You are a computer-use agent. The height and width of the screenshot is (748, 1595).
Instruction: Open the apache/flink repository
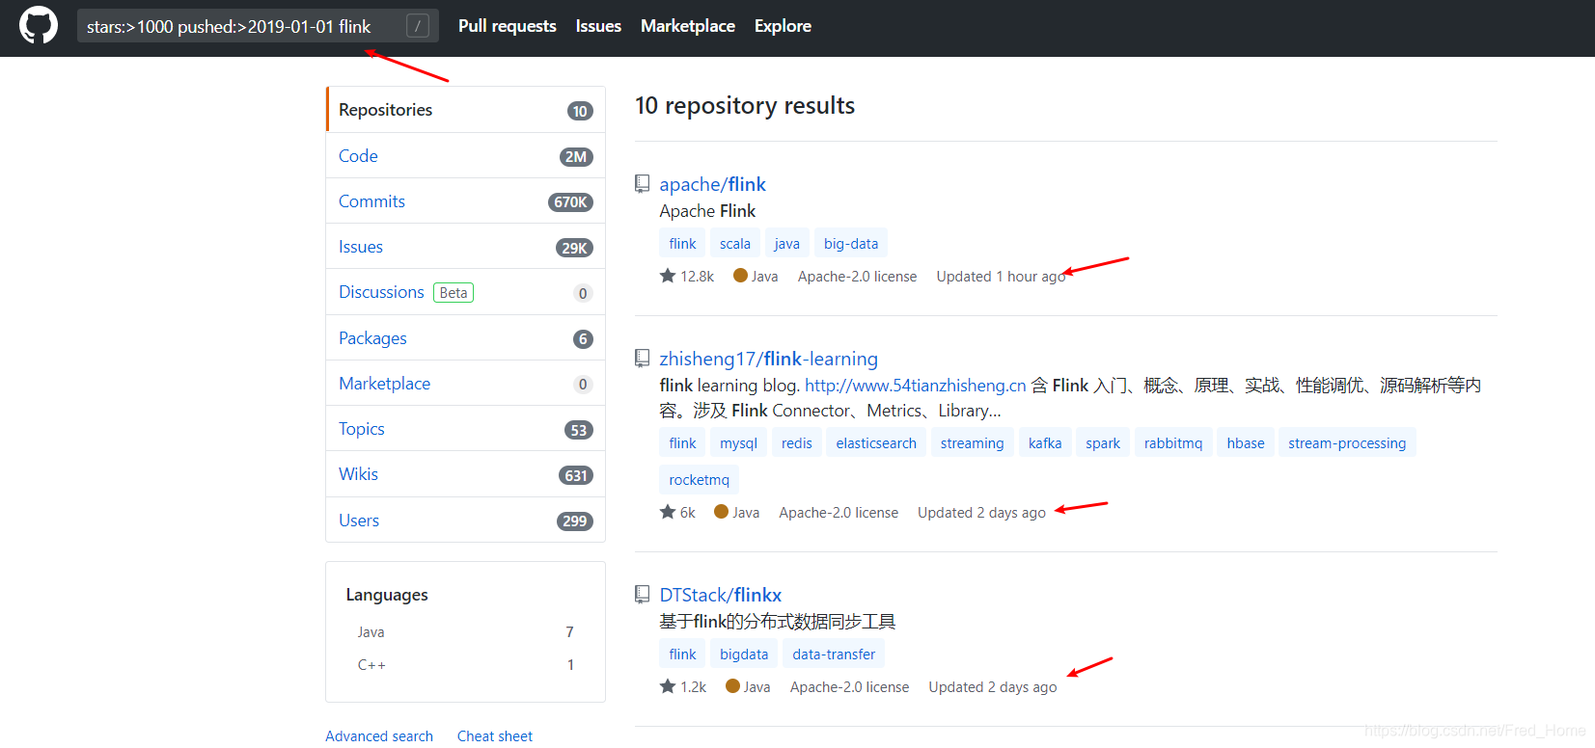pos(712,183)
